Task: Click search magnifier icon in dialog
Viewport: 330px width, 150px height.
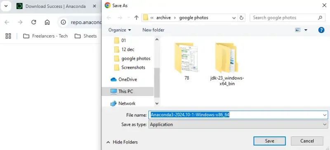Action: (x=320, y=18)
